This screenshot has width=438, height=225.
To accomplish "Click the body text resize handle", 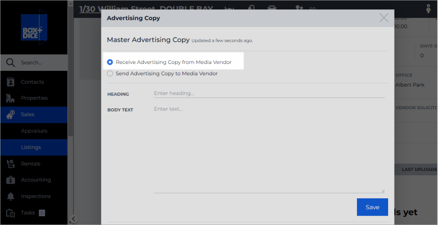I will (383, 191).
